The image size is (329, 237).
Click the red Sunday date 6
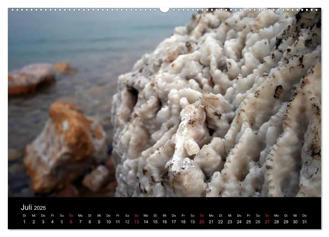(71, 222)
